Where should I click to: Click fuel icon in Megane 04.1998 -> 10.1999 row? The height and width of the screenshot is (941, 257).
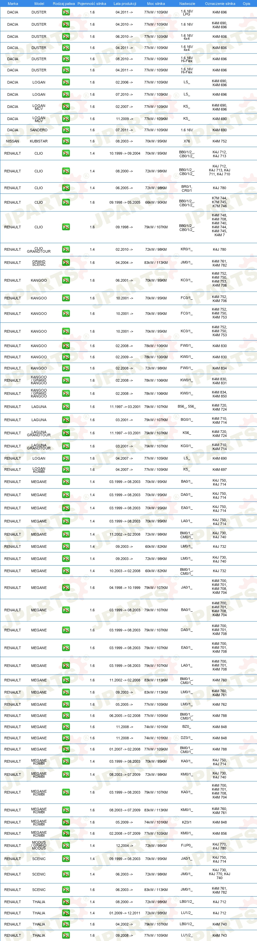click(66, 588)
